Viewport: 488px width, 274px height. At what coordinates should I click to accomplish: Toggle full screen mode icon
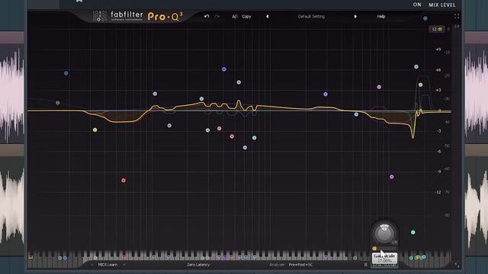pyautogui.click(x=457, y=16)
